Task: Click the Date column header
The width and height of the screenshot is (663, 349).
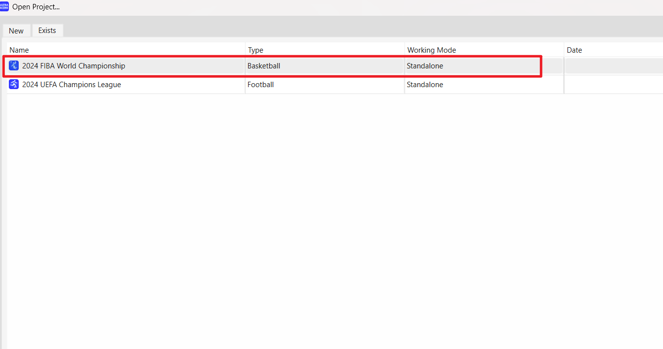Action: point(574,50)
